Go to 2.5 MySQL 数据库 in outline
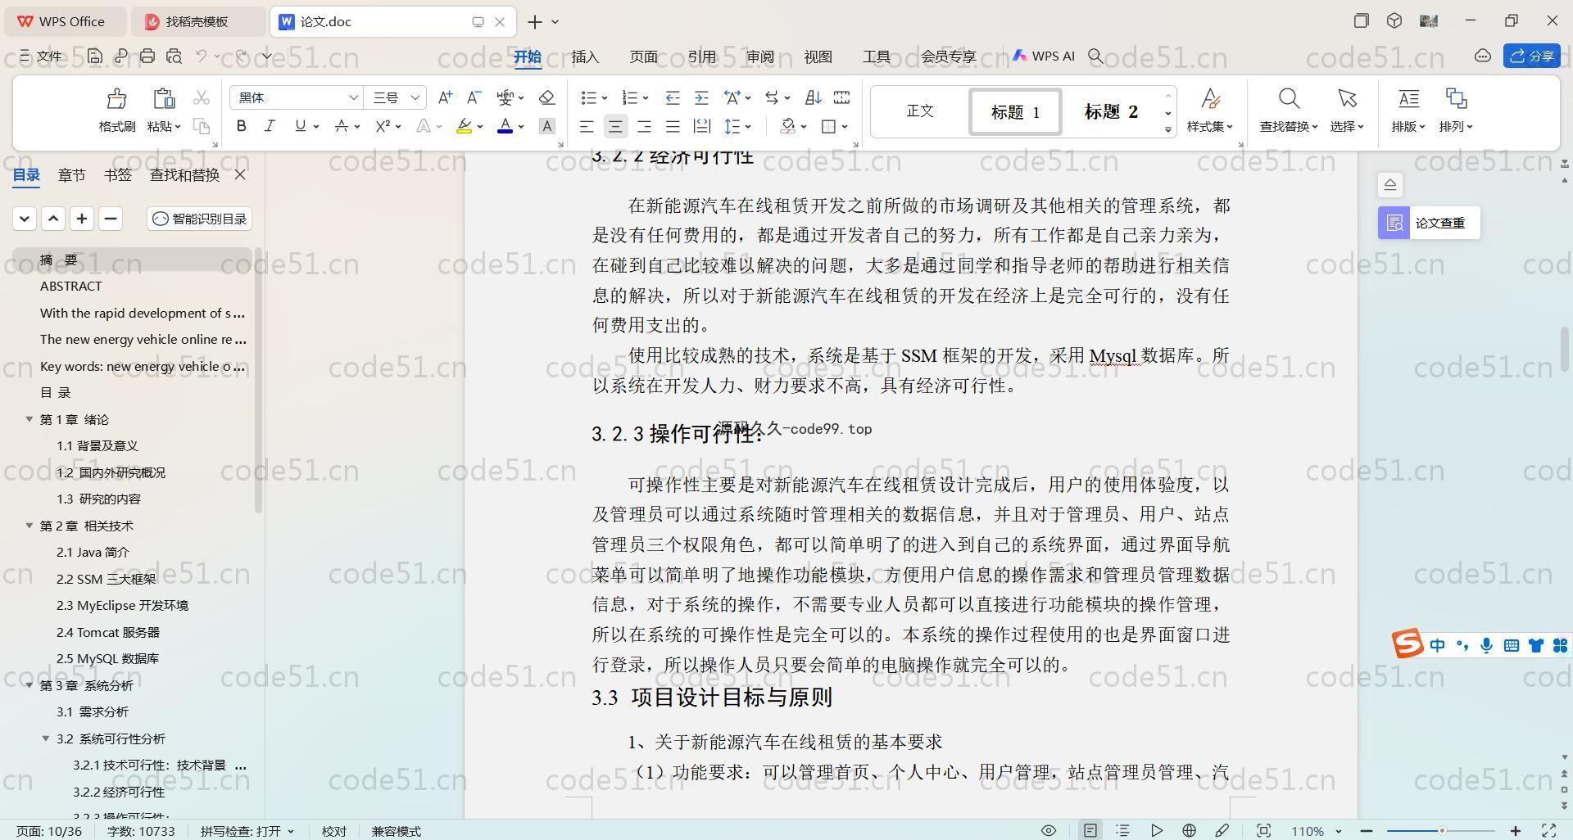Screen dimensions: 1573x840 pos(107,658)
